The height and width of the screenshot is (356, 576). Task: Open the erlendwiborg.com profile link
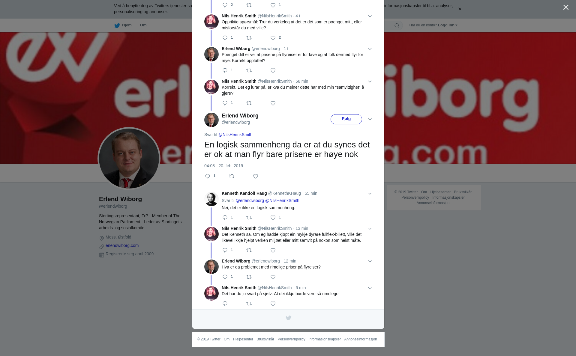[122, 245]
